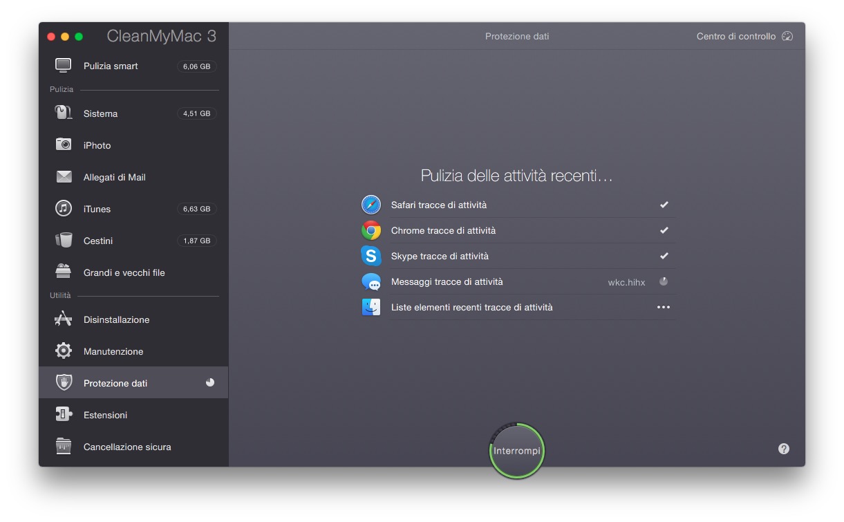Viewport: 844px width, 522px height.
Task: Click the wkc.hihx file name
Action: (626, 282)
